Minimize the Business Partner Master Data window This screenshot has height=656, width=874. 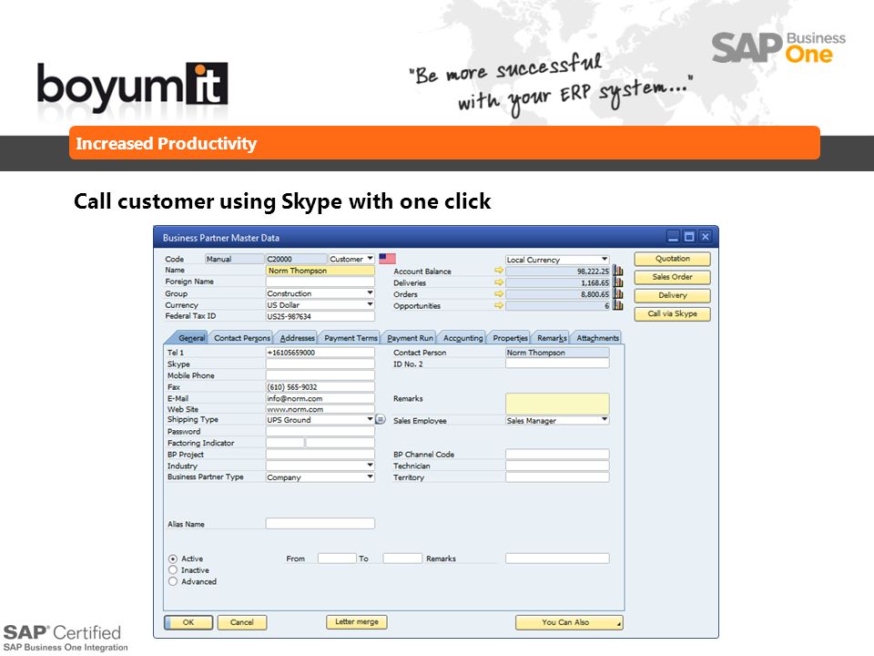click(x=674, y=237)
